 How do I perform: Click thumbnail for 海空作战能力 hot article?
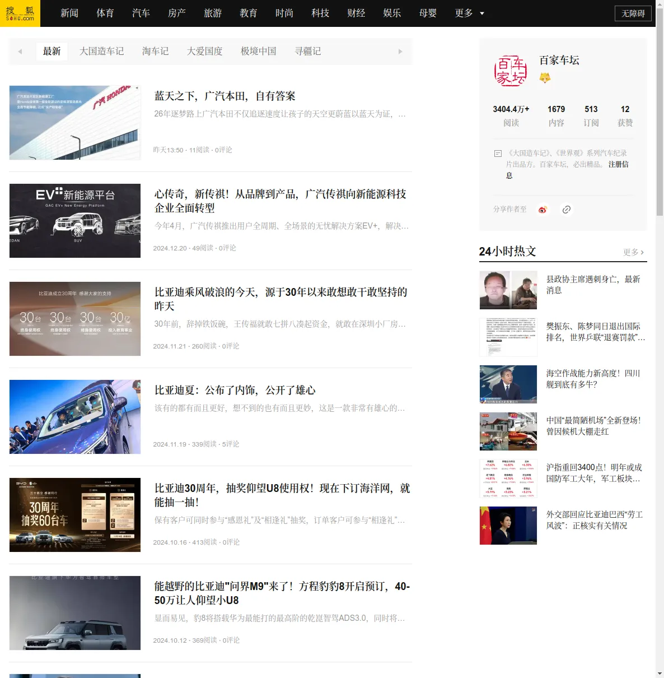508,384
